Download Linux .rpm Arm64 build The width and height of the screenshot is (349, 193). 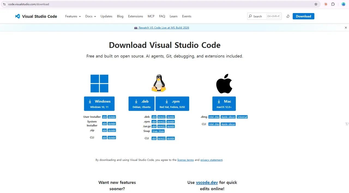[171, 122]
